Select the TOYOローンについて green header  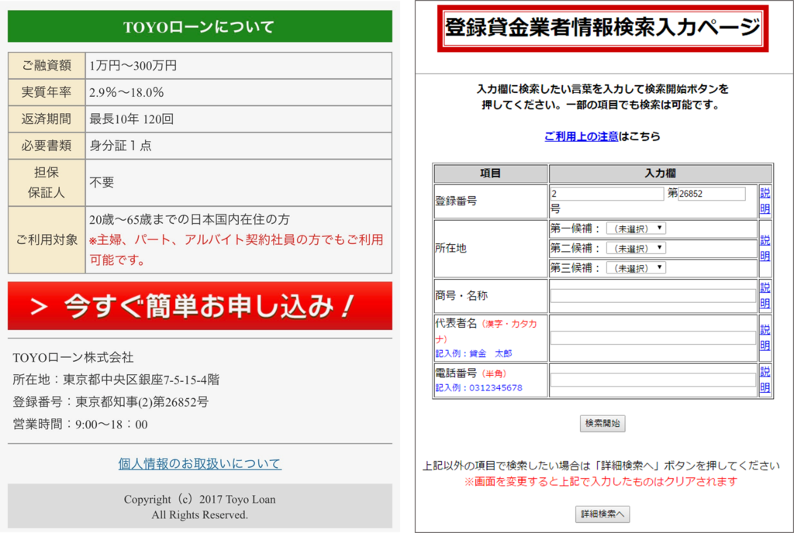[199, 26]
